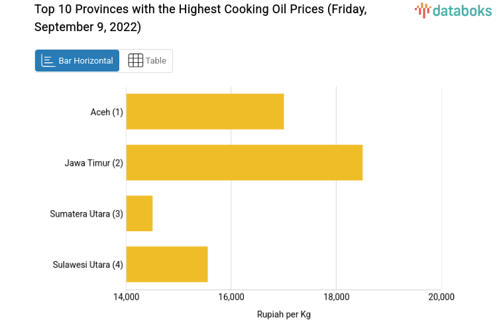This screenshot has height=330, width=499.
Task: Click the Jawa Timur (2) axis label
Action: coord(94,163)
